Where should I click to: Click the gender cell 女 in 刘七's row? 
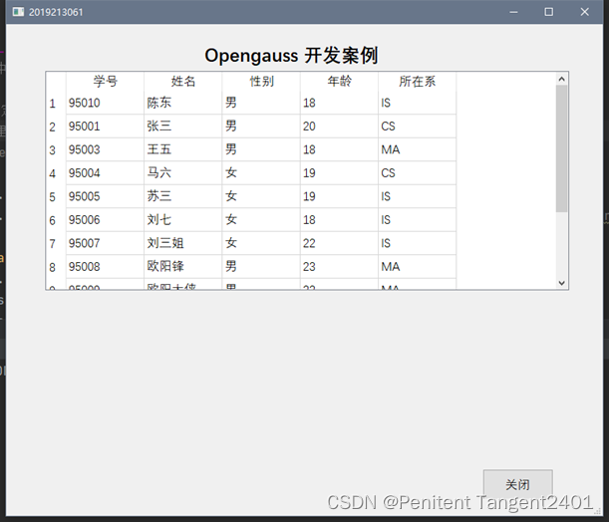[261, 220]
